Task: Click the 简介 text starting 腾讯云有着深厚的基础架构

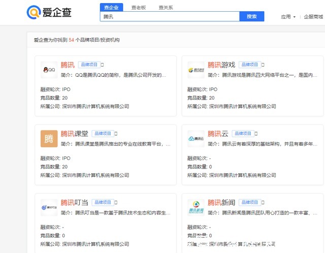Action: [x=263, y=144]
